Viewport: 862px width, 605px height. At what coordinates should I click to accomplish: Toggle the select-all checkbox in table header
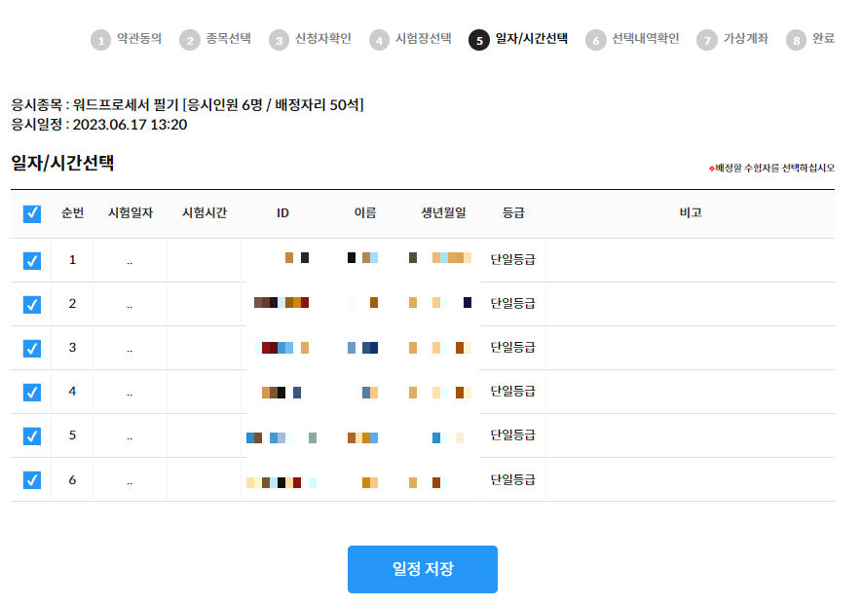coord(31,213)
